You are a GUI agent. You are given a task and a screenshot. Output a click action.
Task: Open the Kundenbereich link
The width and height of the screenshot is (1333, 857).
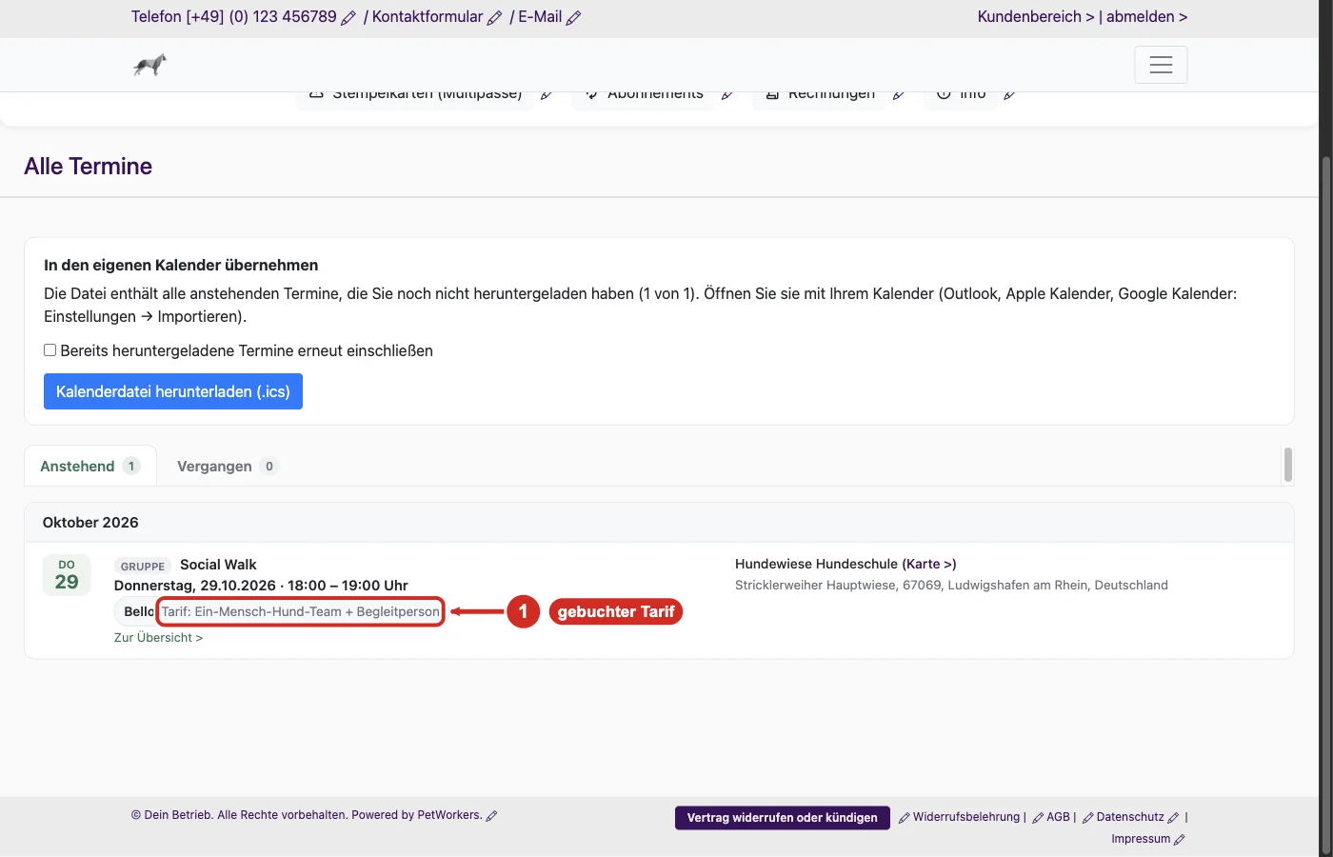(x=1036, y=16)
